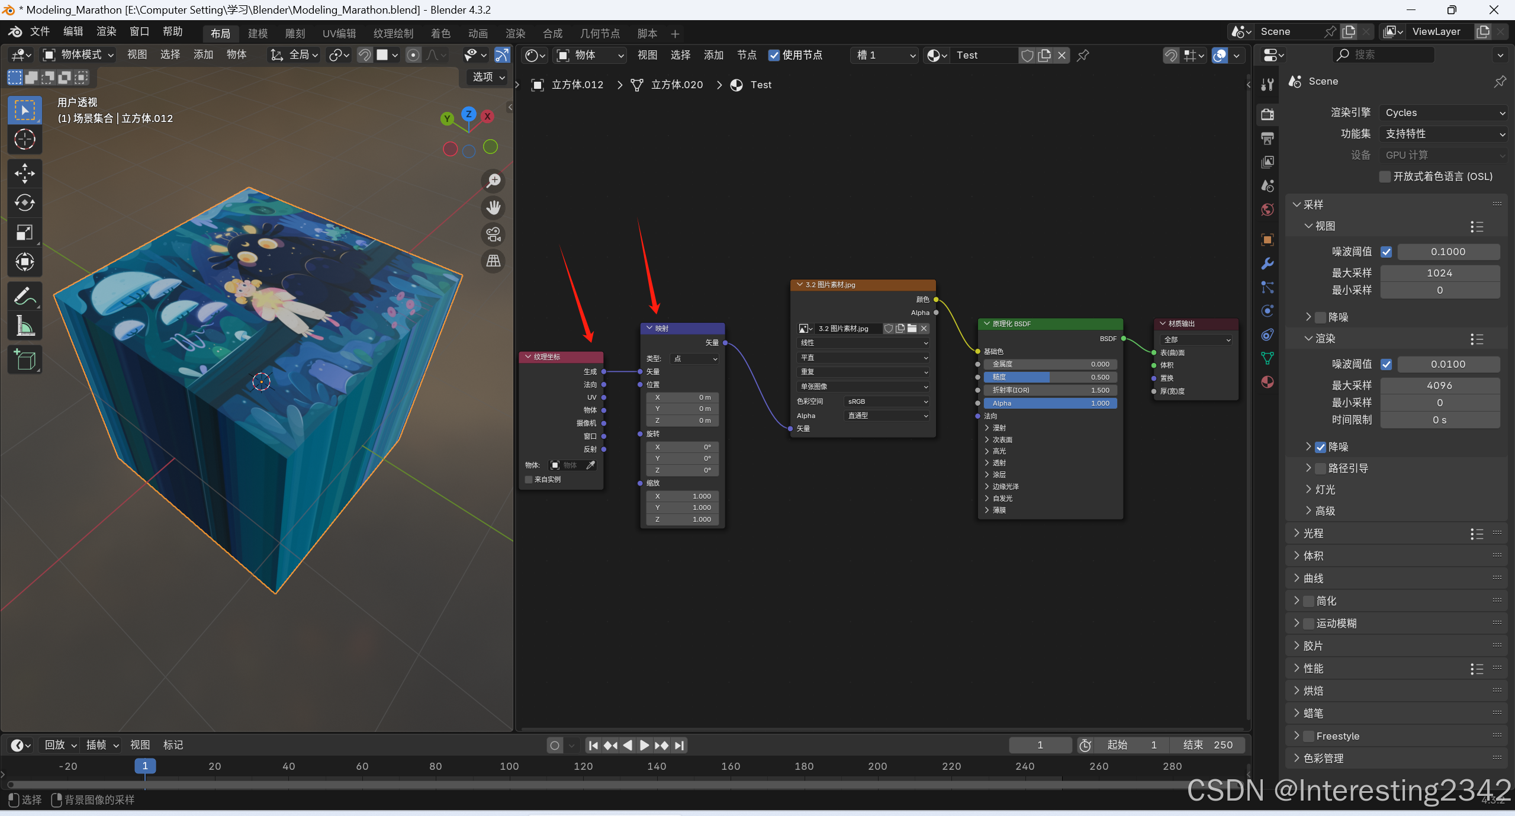Open the Mapping node type dropdown

pos(695,359)
